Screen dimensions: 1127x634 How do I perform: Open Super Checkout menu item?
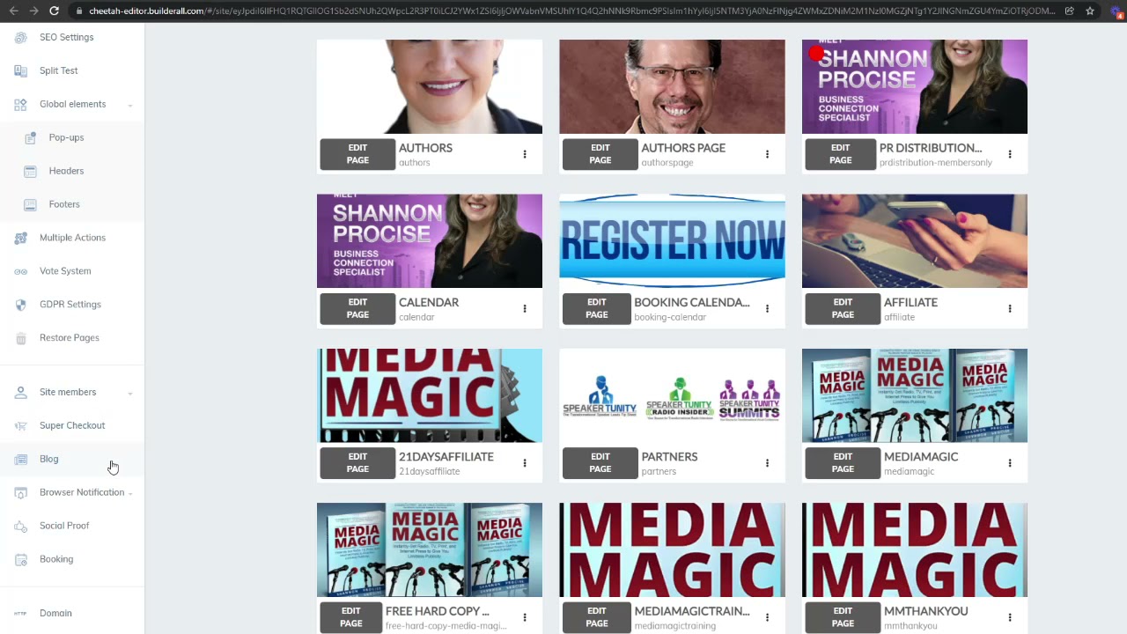(72, 425)
